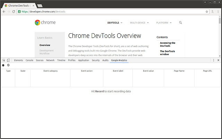The width and height of the screenshot is (222, 139).
Task: Open the Development Workflow sidebar link
Action: tap(46, 52)
